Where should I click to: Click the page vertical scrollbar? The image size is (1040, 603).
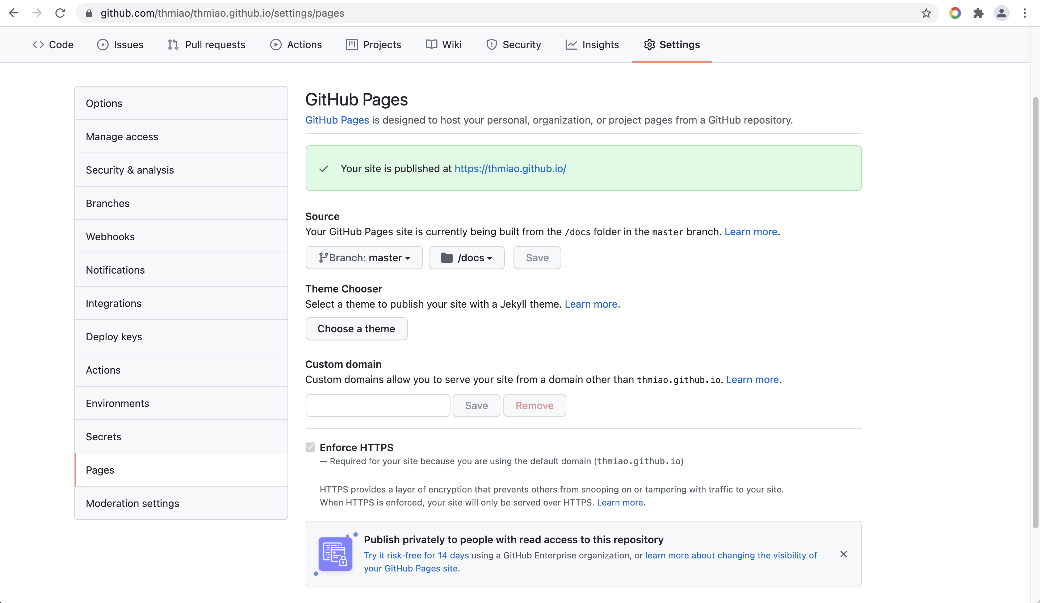point(1035,313)
